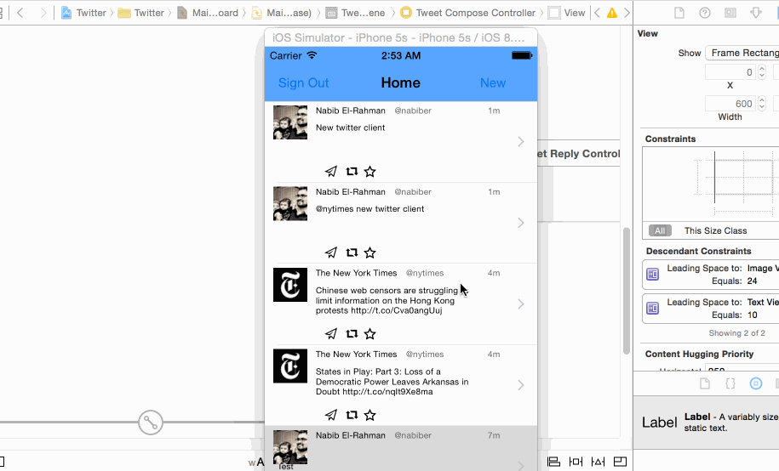
Task: Open Twe...ene scene in jump bar
Action: [355, 13]
